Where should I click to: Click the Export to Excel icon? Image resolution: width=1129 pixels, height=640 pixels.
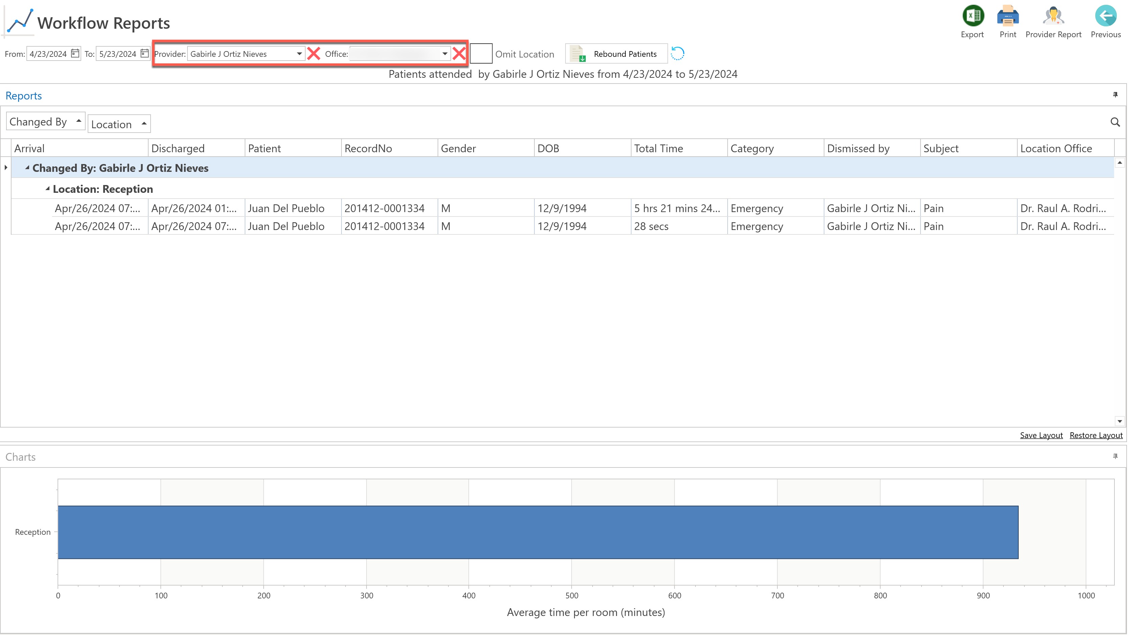973,16
